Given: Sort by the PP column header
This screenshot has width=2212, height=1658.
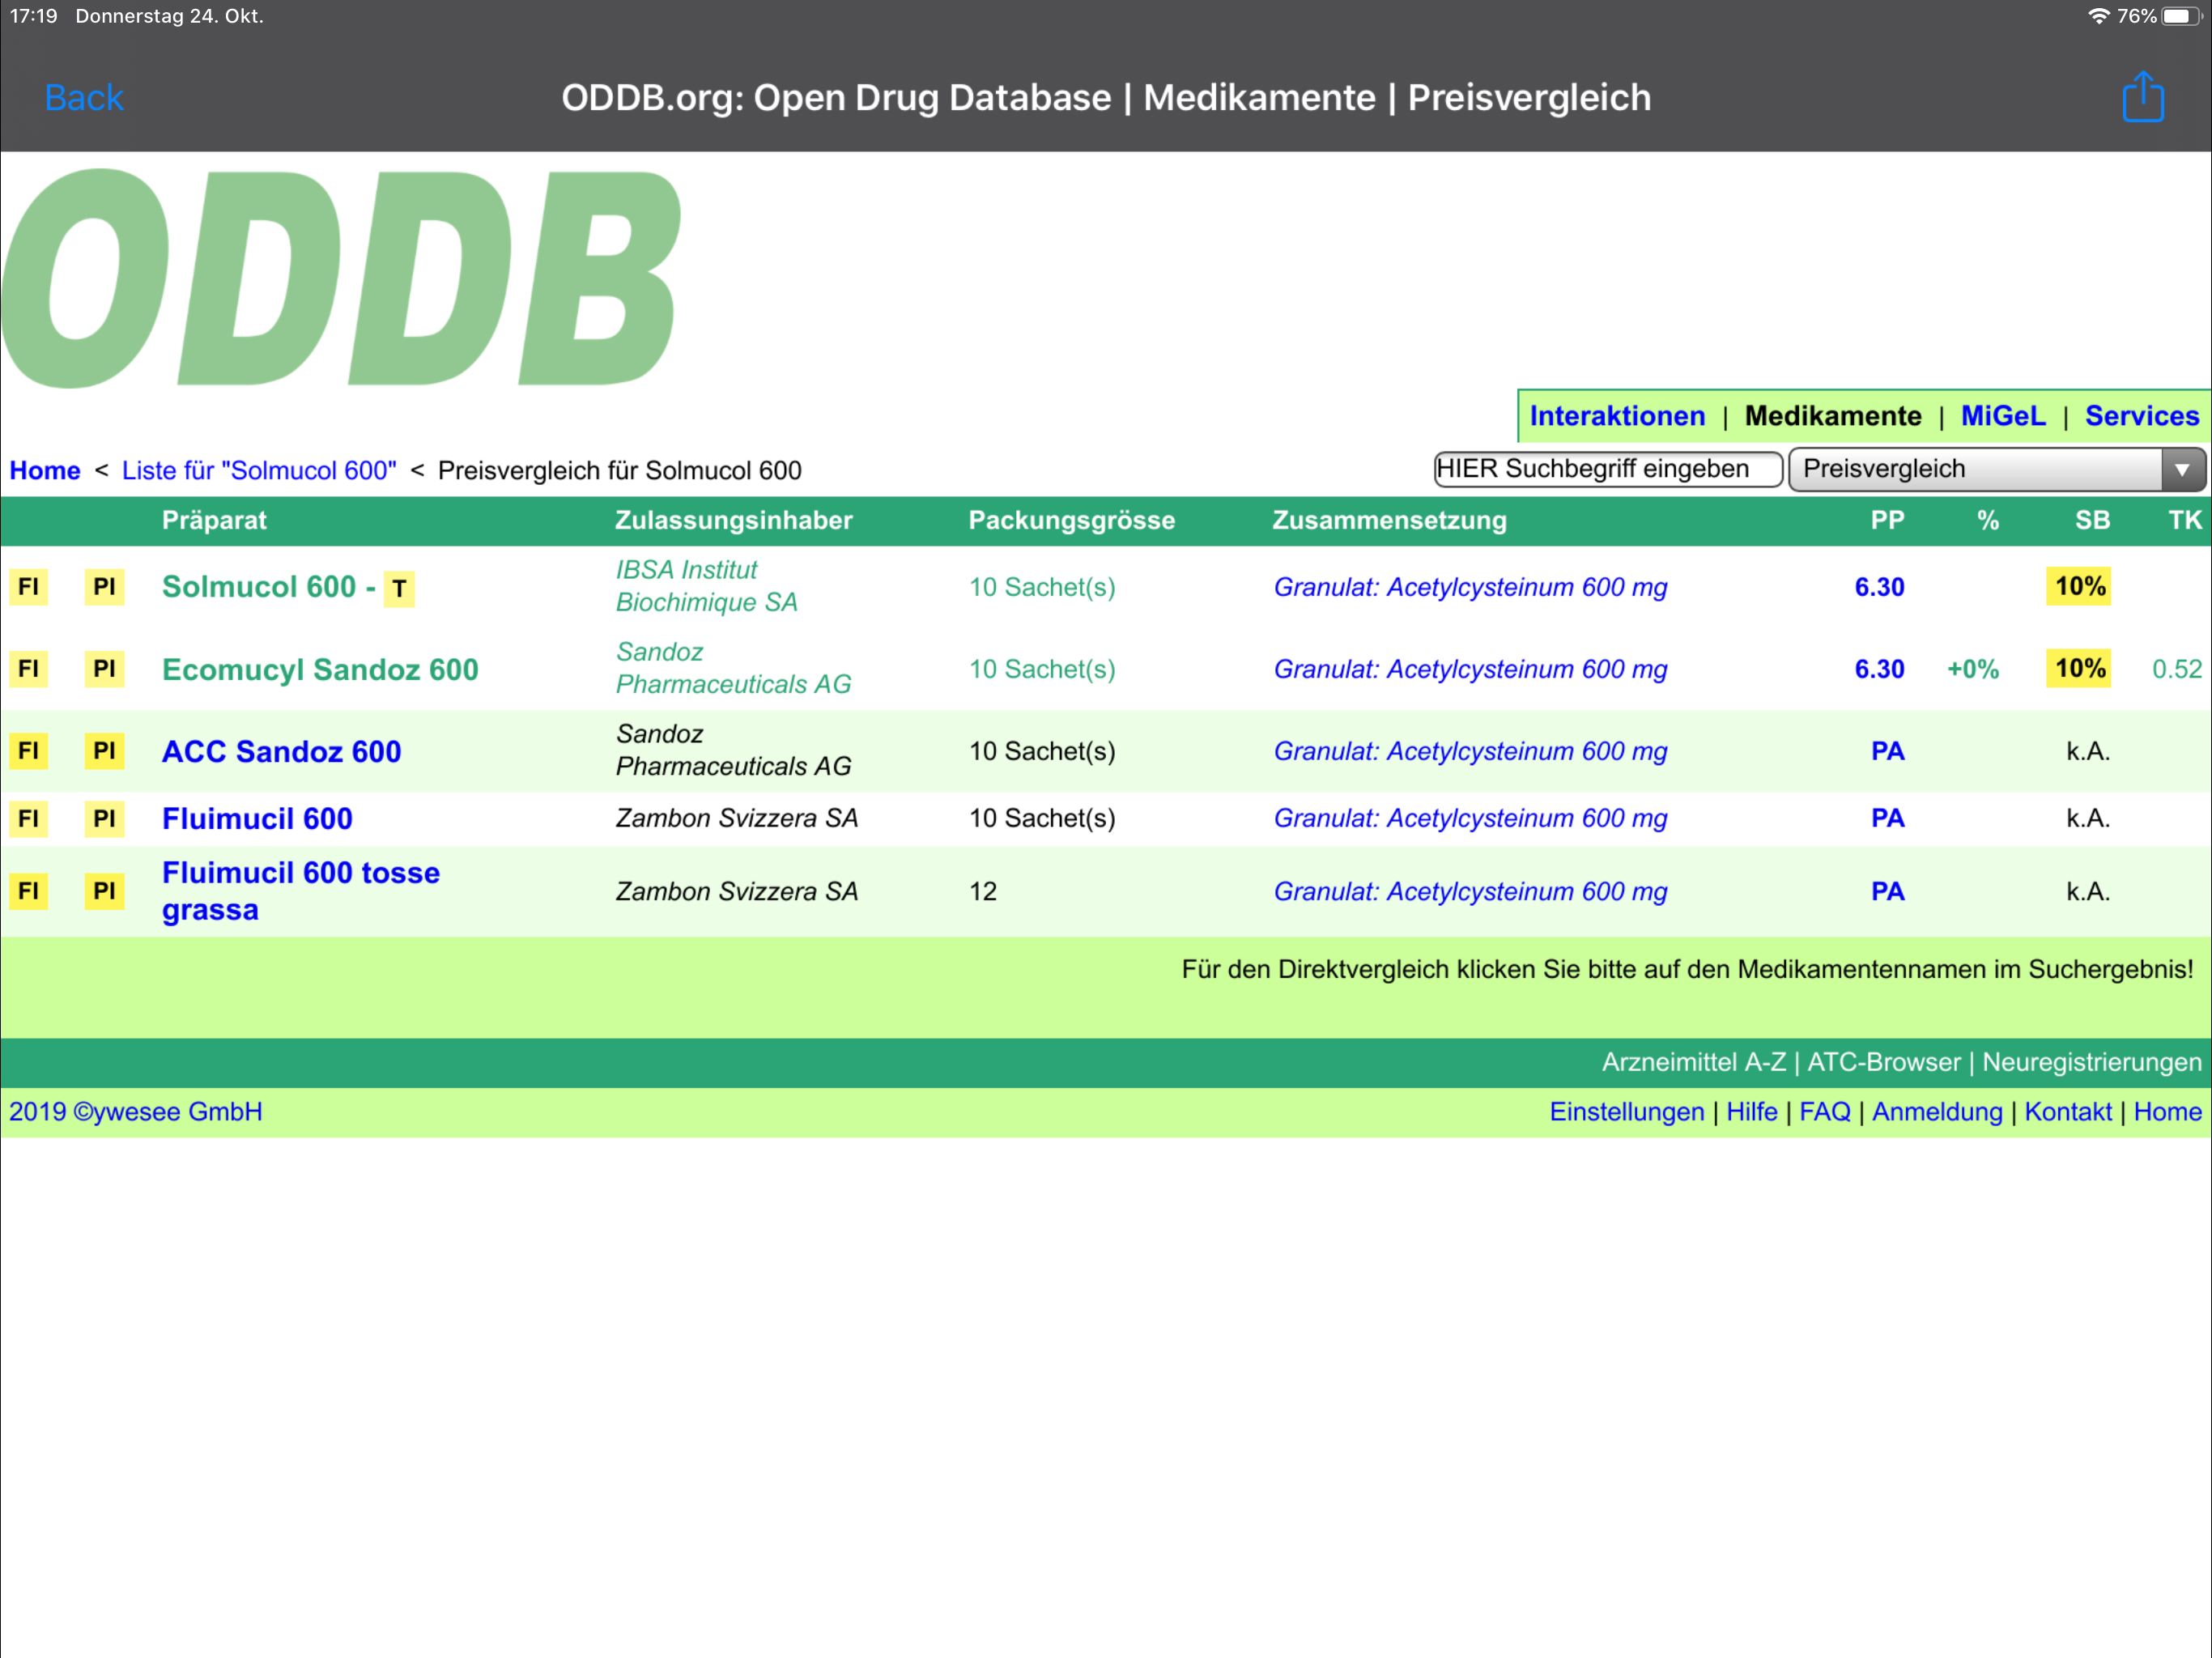Looking at the screenshot, I should click(1887, 520).
